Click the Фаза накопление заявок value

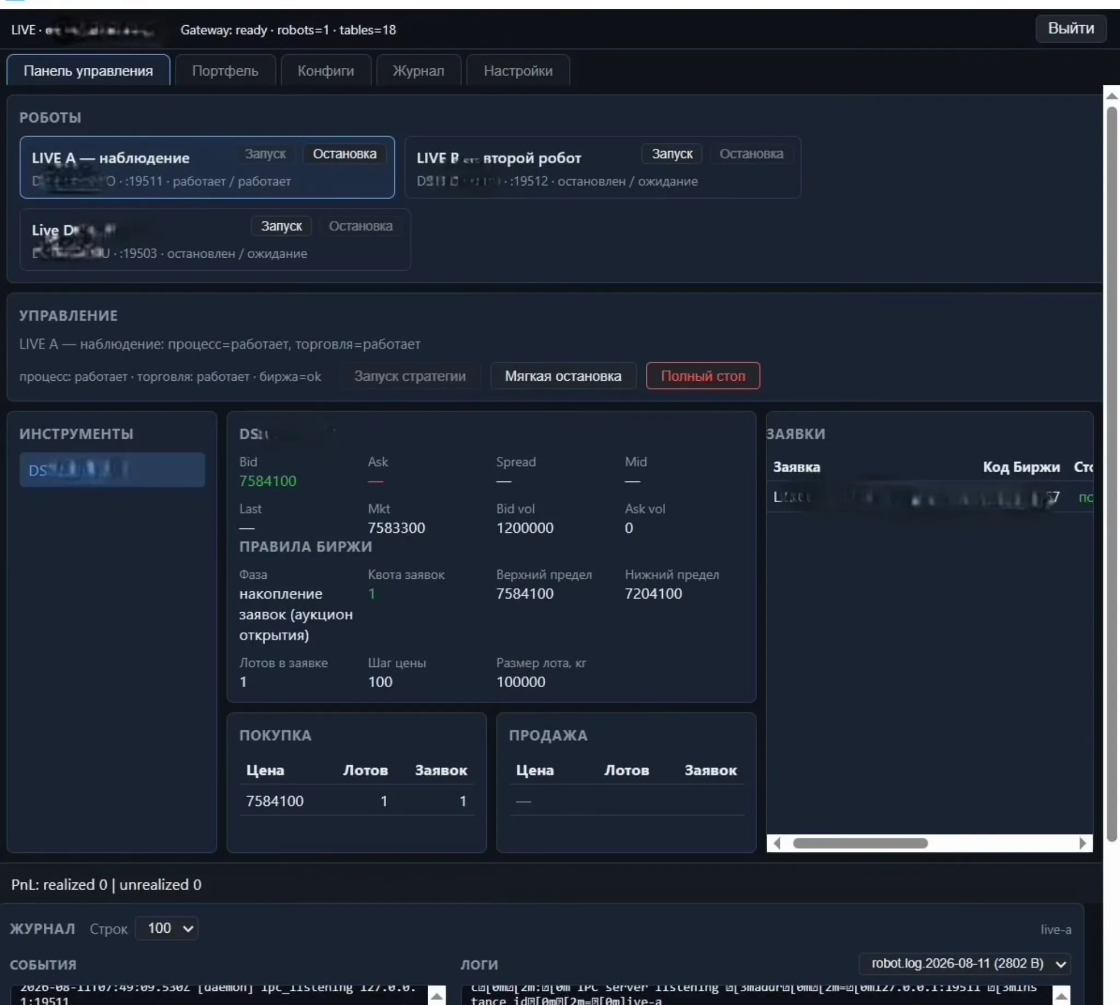click(x=296, y=614)
